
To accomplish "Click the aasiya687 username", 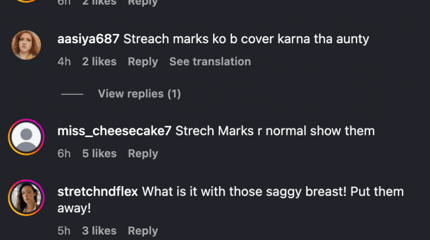I will click(x=88, y=39).
